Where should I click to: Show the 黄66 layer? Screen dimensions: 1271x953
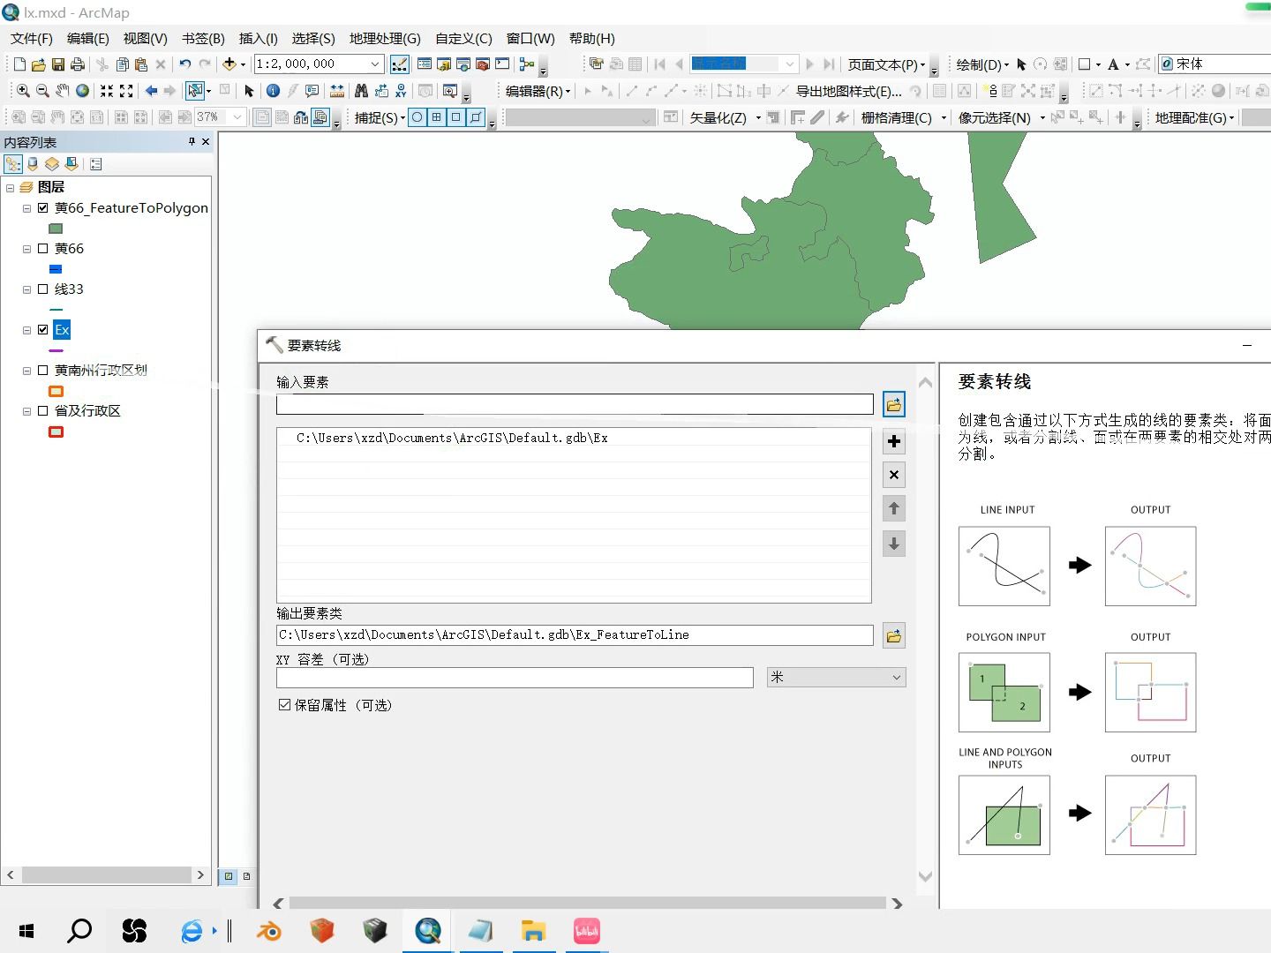[42, 248]
